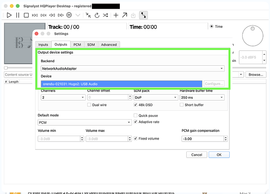Viewport: 270px width, 194px height.
Task: Switch to the Advanced tab
Action: (109, 45)
